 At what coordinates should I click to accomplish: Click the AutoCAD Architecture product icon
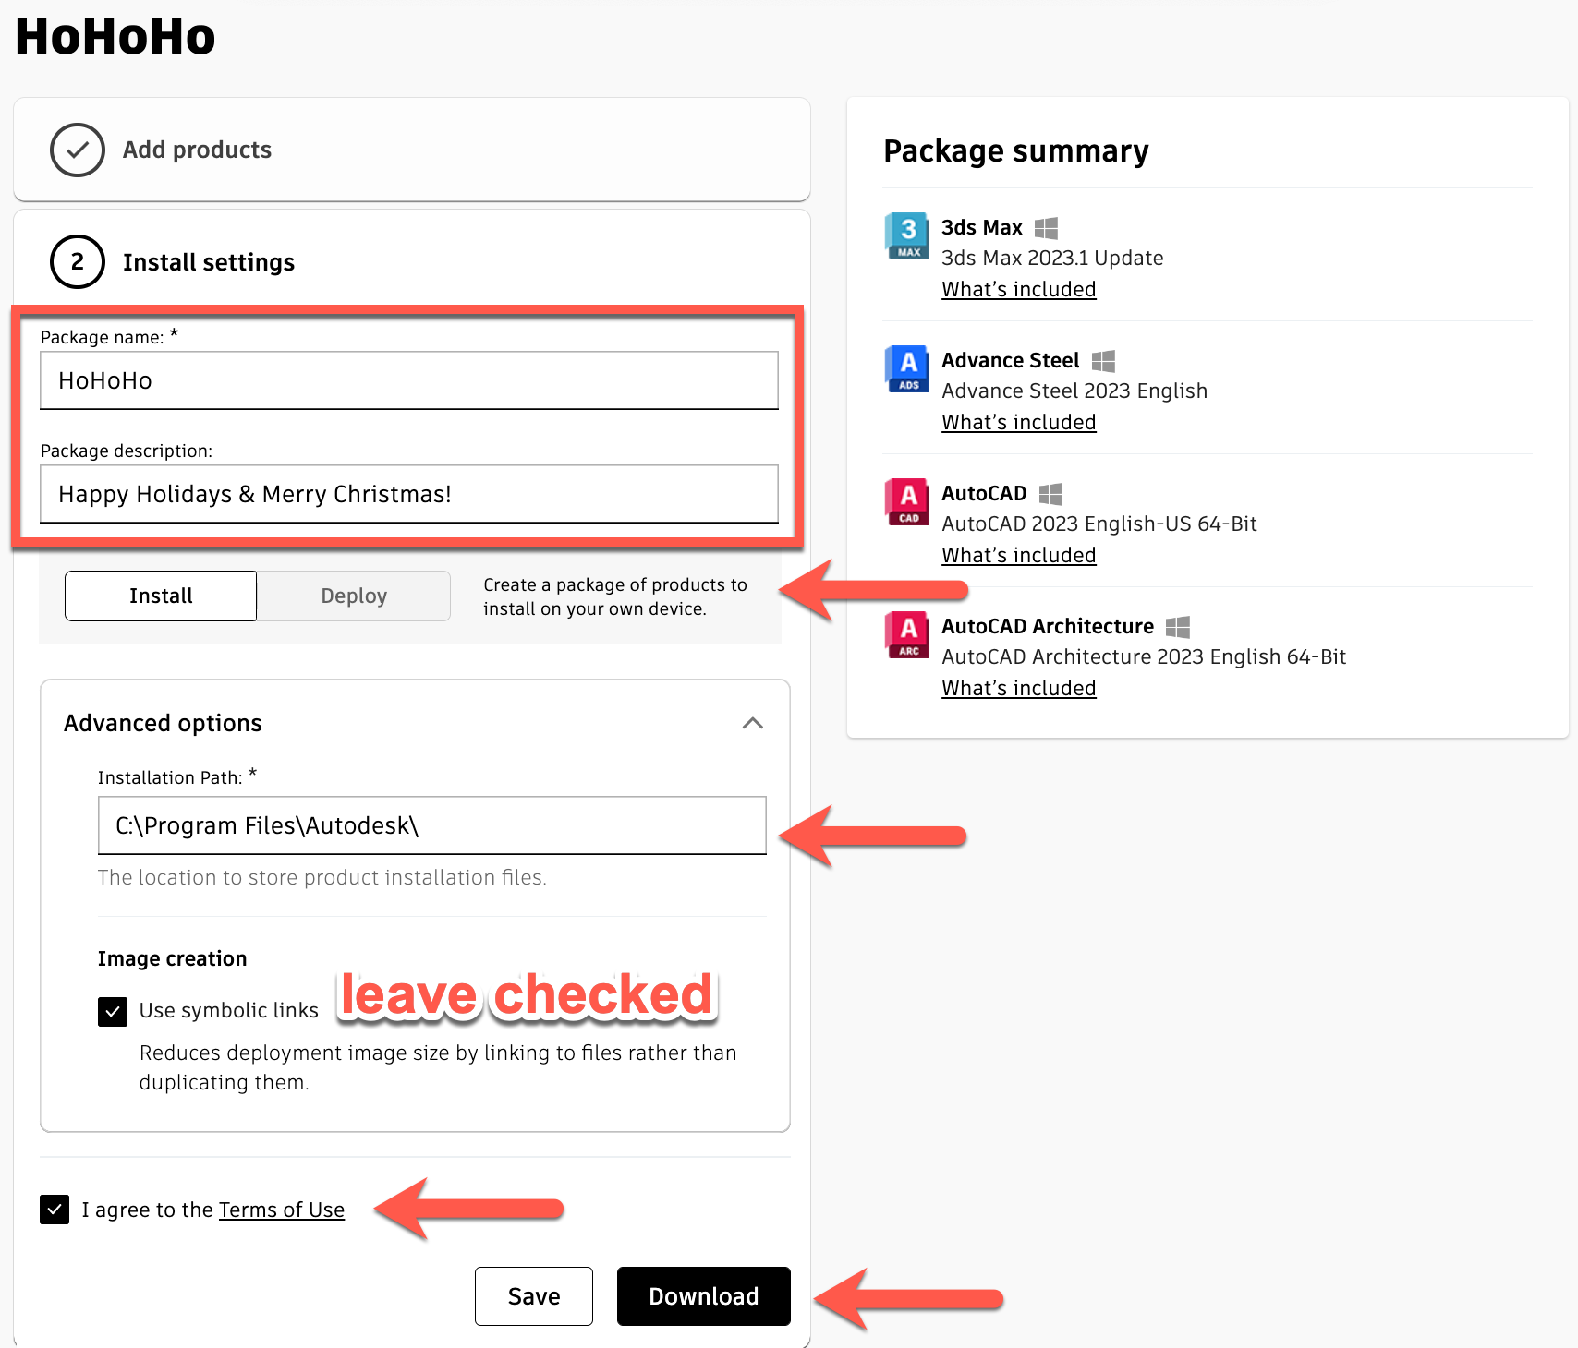point(907,634)
